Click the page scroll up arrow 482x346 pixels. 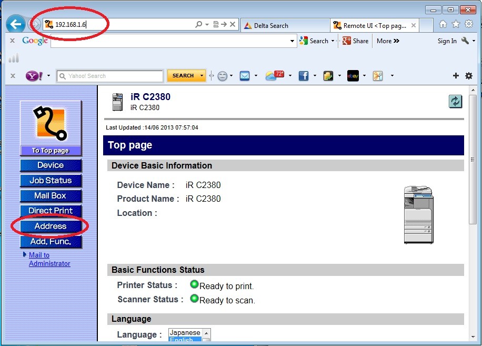(473, 90)
